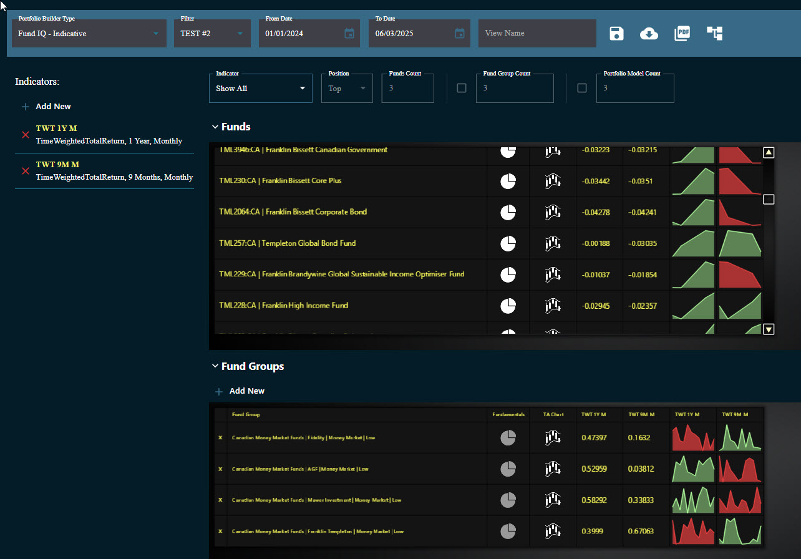Open TA chart icon for Franklin High Income Fund

553,306
